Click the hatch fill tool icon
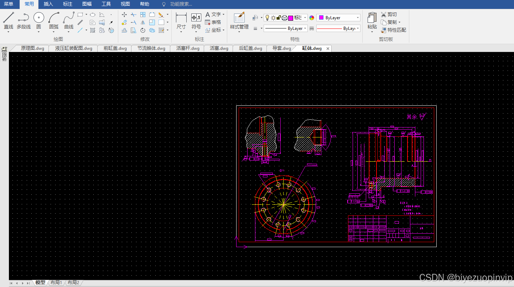This screenshot has height=287, width=514. click(x=92, y=30)
